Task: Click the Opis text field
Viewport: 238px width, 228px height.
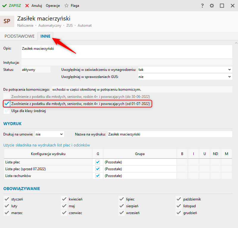Action: coord(127,52)
